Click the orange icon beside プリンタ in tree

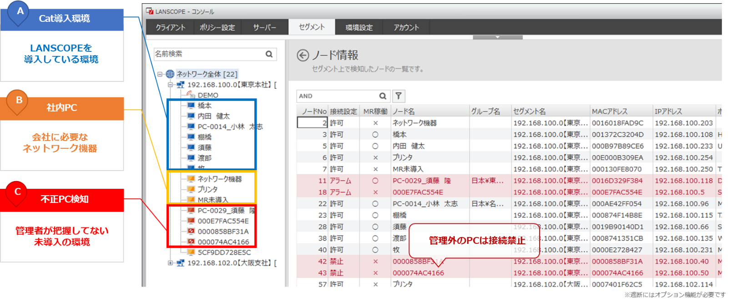(x=191, y=189)
